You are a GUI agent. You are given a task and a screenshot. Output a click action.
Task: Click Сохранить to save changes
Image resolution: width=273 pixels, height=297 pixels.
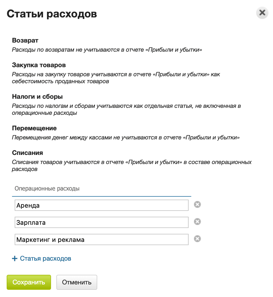coord(29,282)
